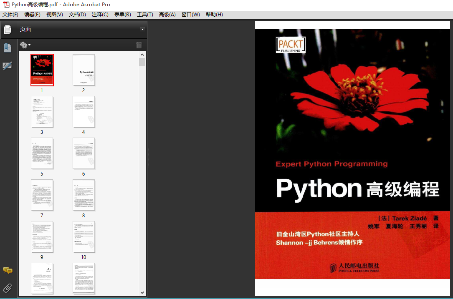
Task: Select page 6 thumbnail
Action: click(84, 153)
